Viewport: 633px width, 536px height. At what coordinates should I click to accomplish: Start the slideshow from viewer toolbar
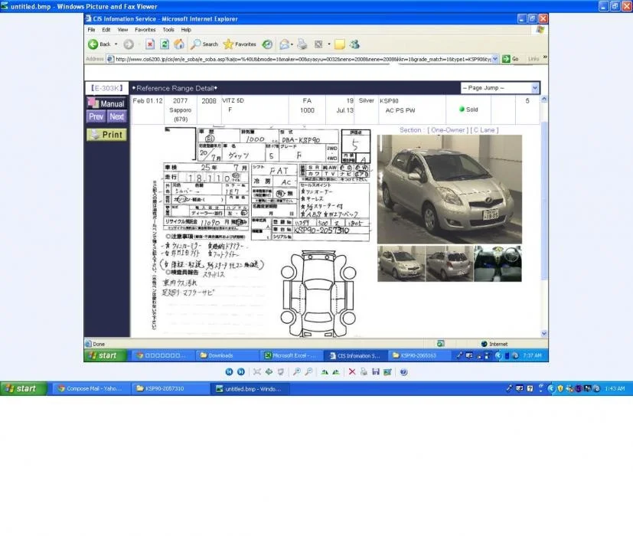(281, 372)
